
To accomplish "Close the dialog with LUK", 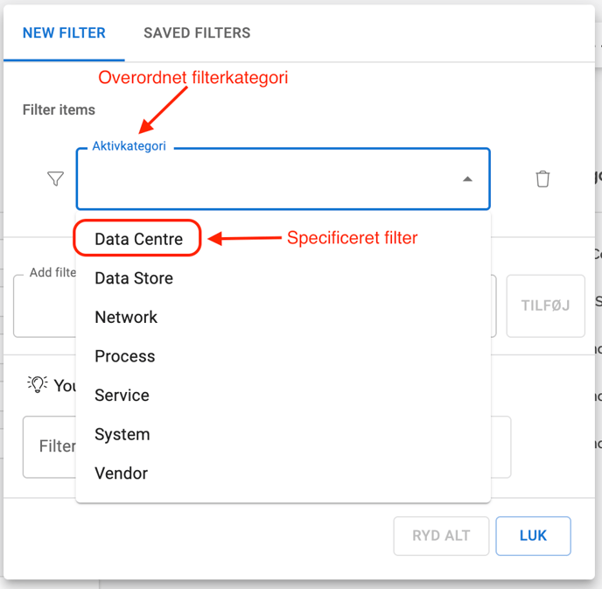I will tap(533, 536).
